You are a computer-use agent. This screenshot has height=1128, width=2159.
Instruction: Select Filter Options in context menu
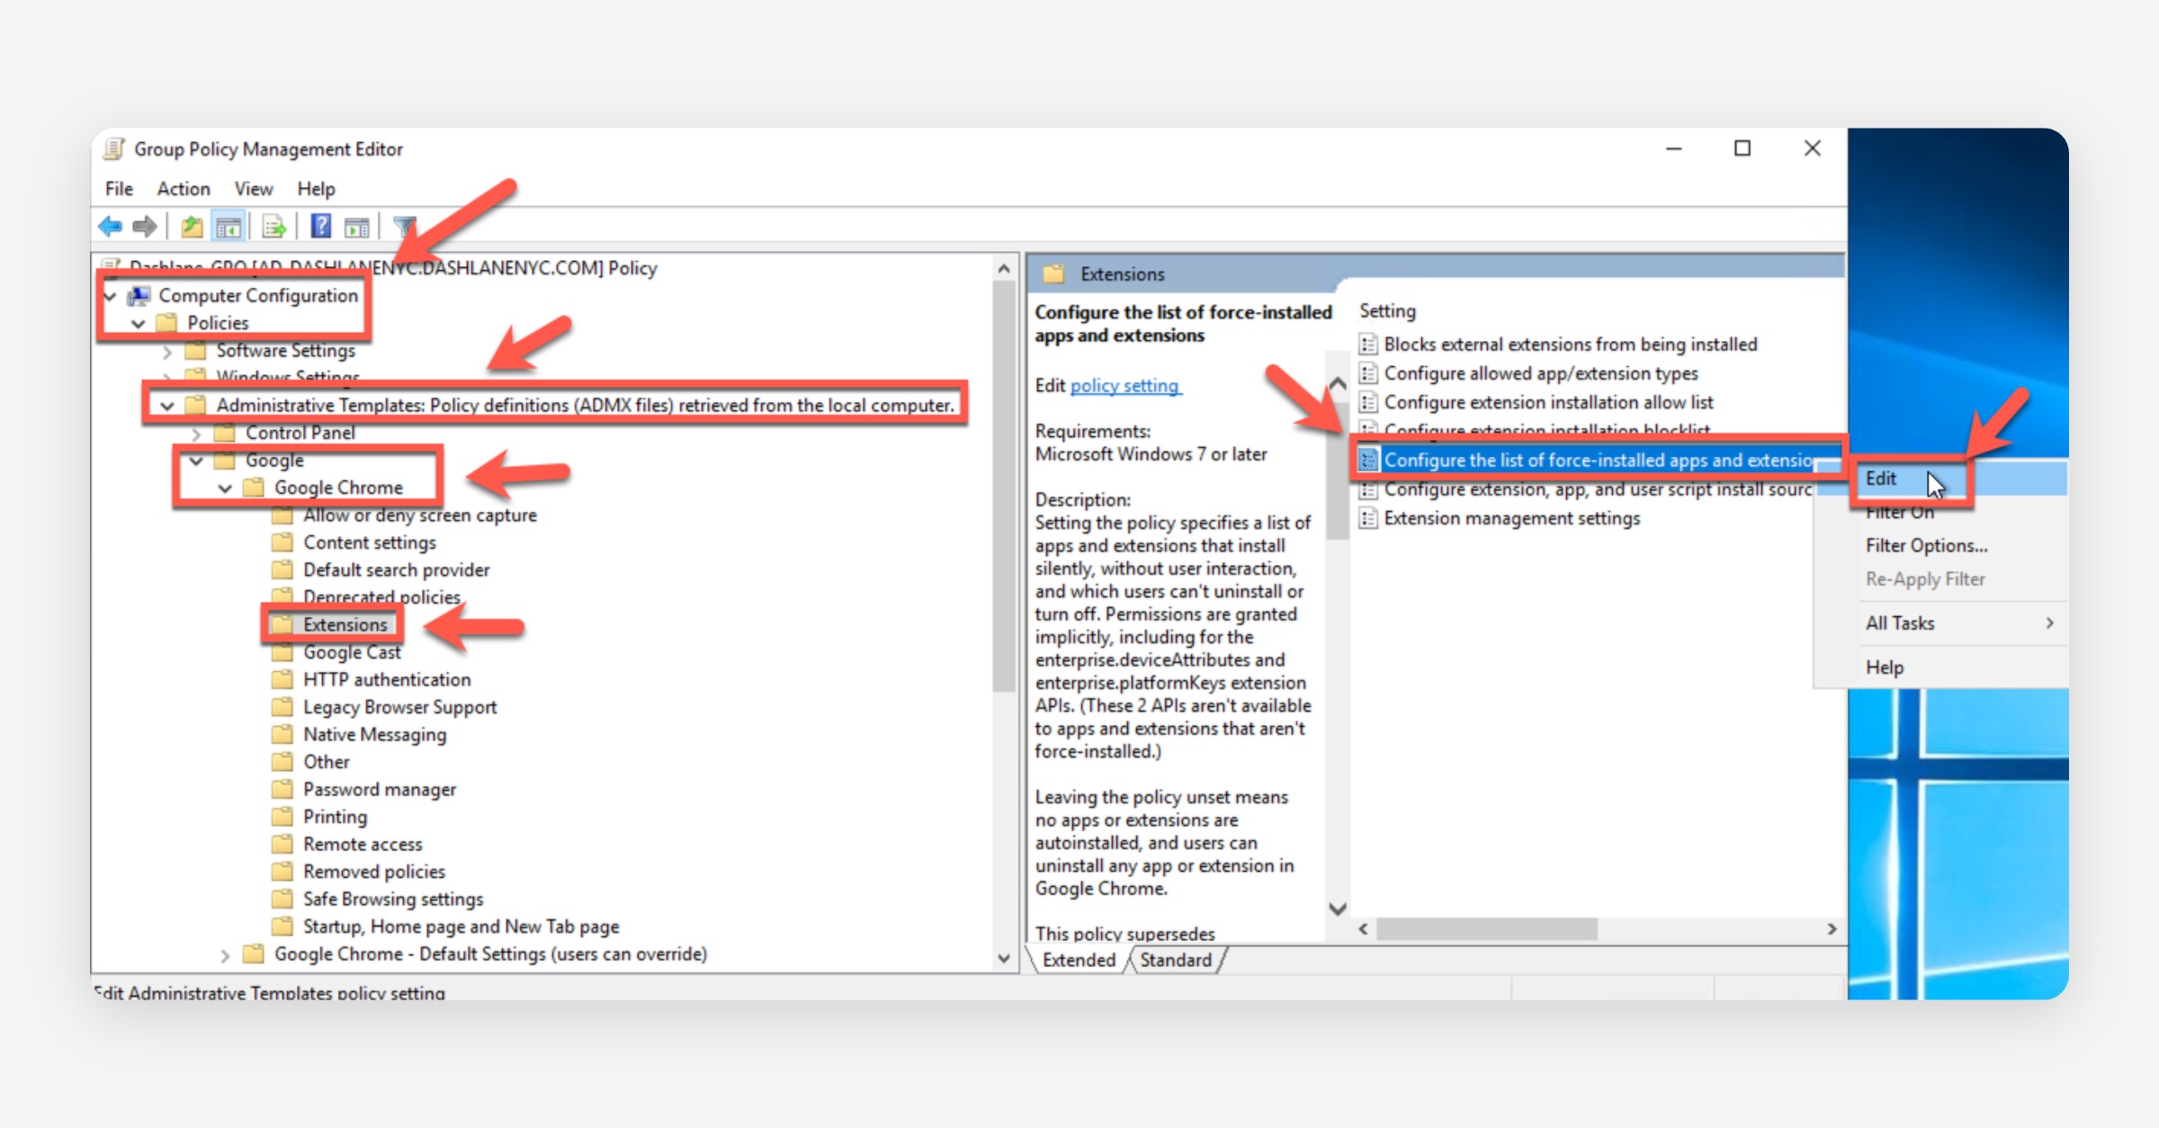point(1926,546)
